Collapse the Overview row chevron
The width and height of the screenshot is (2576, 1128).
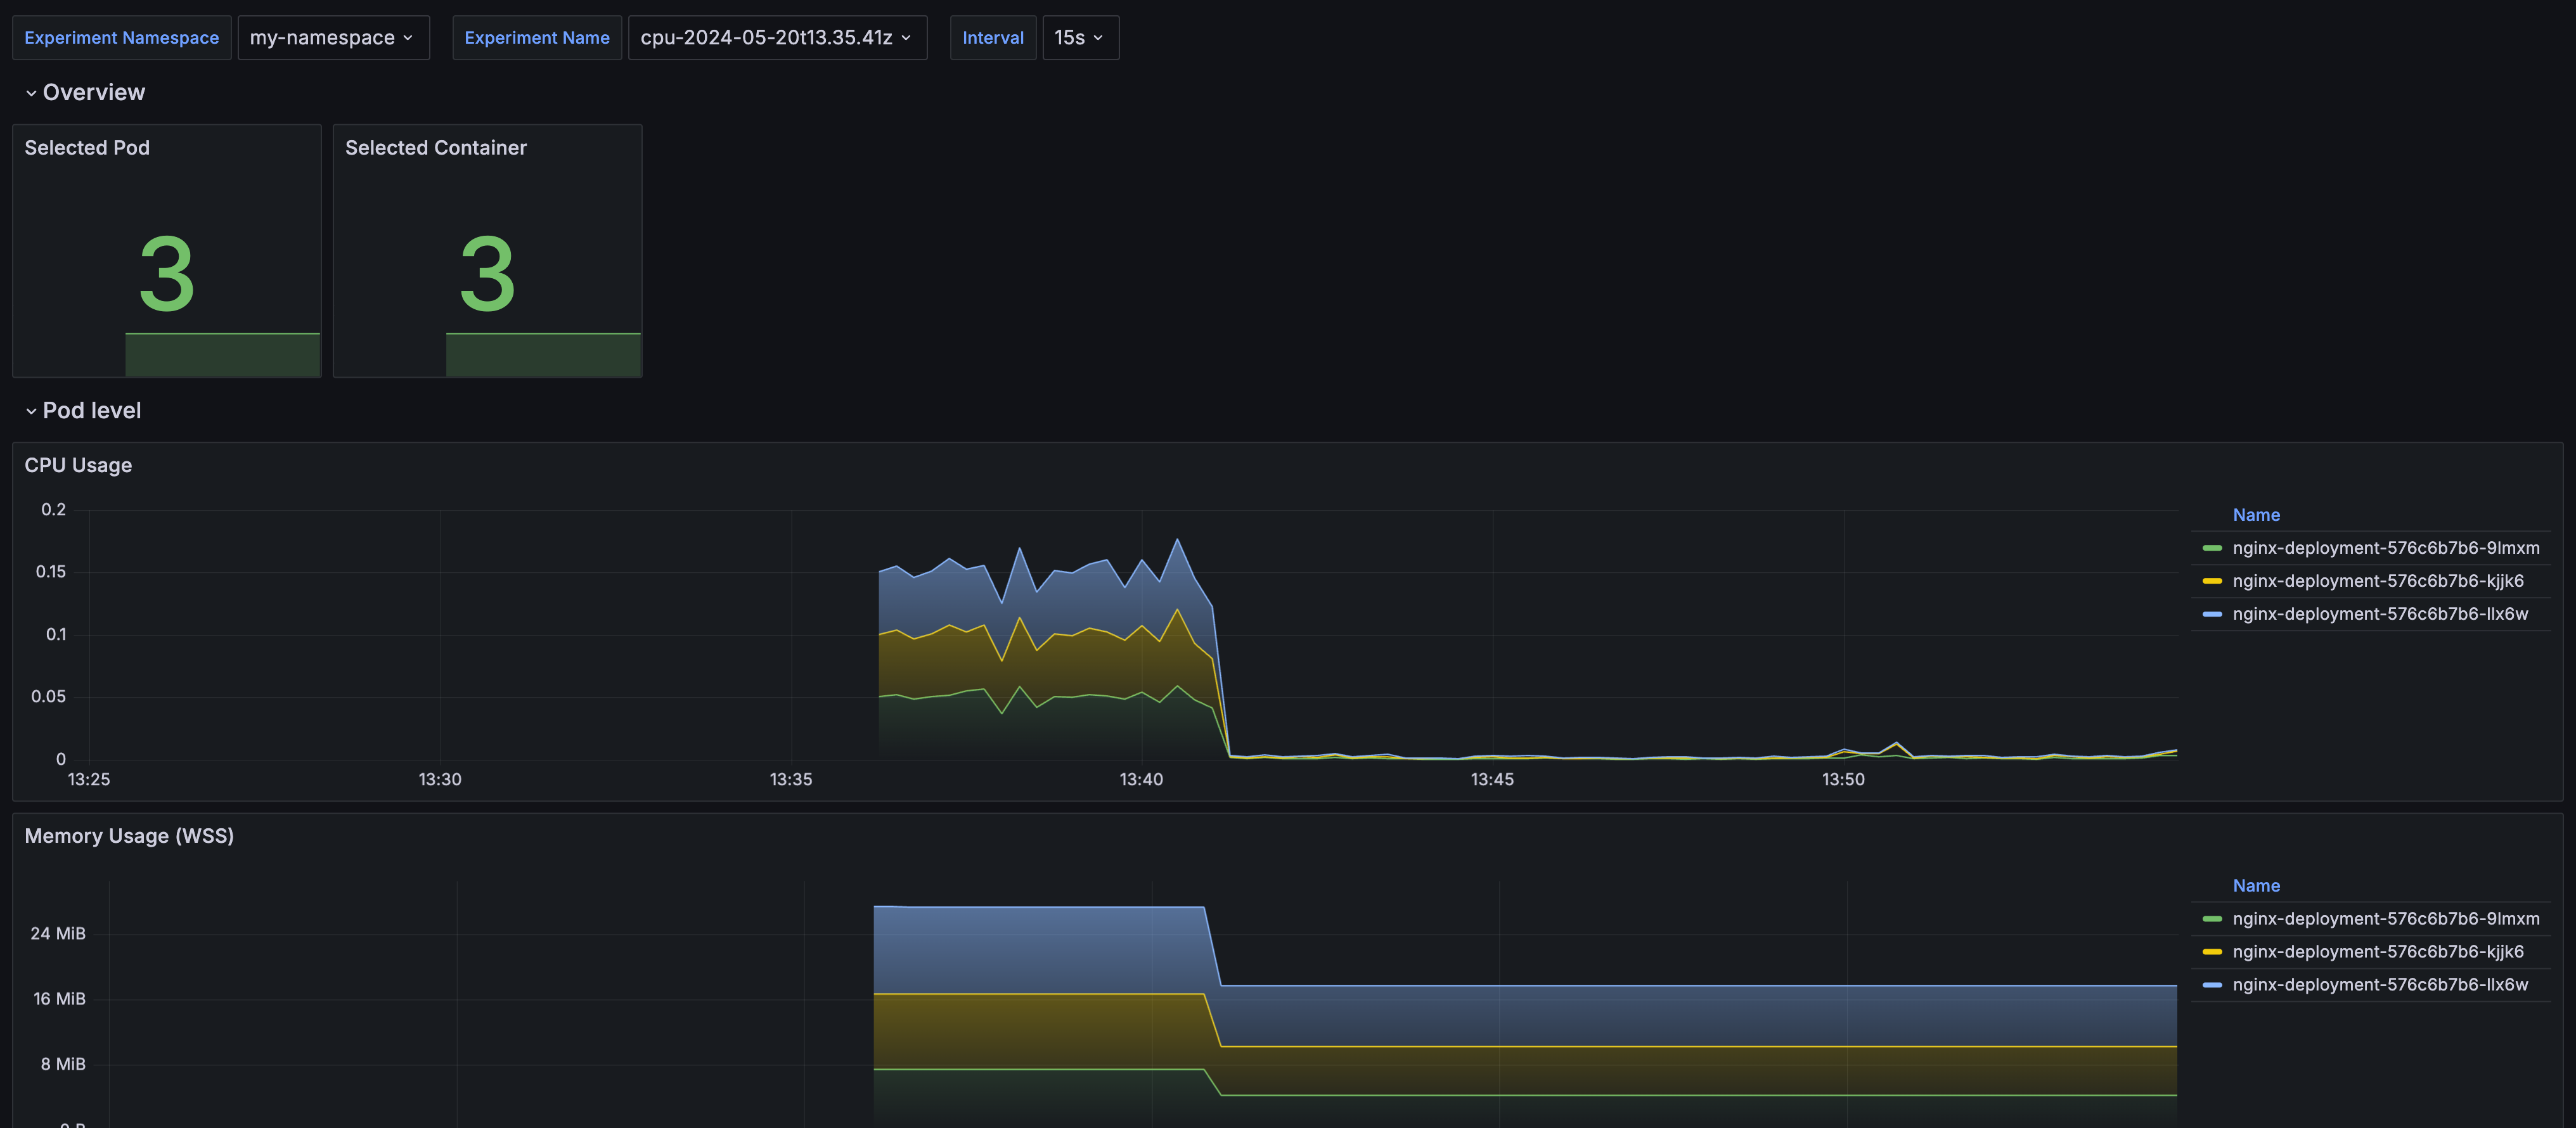(x=31, y=93)
